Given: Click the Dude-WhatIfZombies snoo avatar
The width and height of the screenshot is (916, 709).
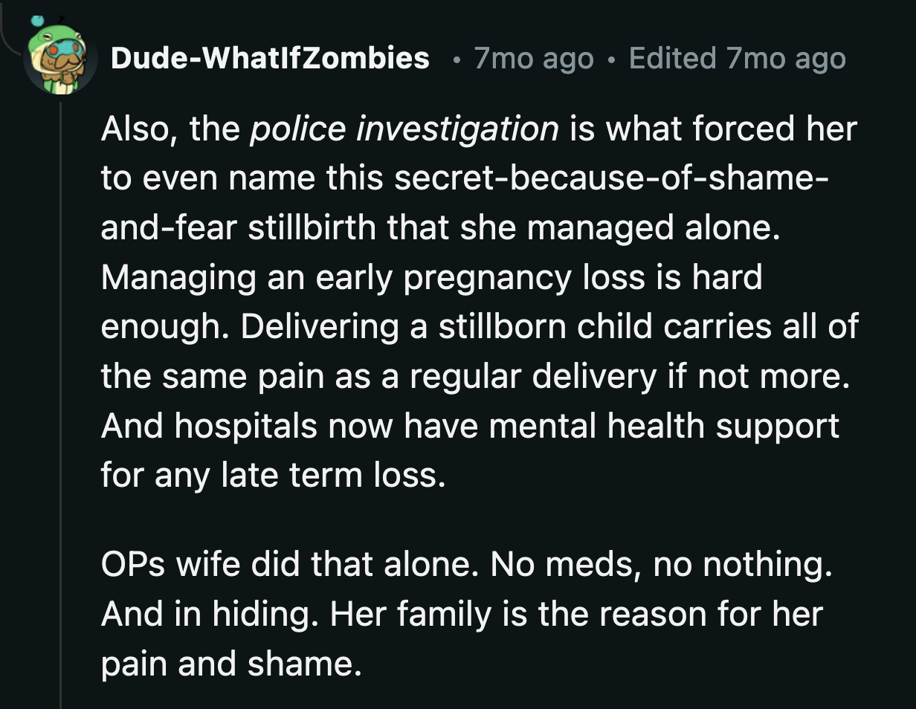Looking at the screenshot, I should click(59, 59).
